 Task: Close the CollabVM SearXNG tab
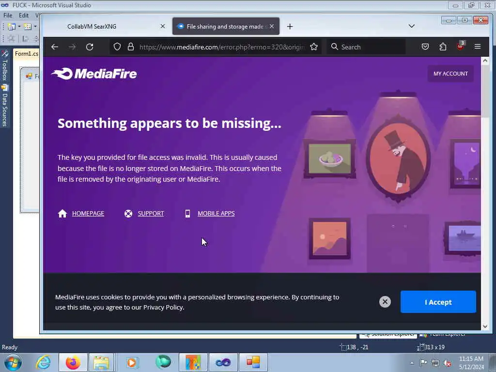click(x=163, y=26)
